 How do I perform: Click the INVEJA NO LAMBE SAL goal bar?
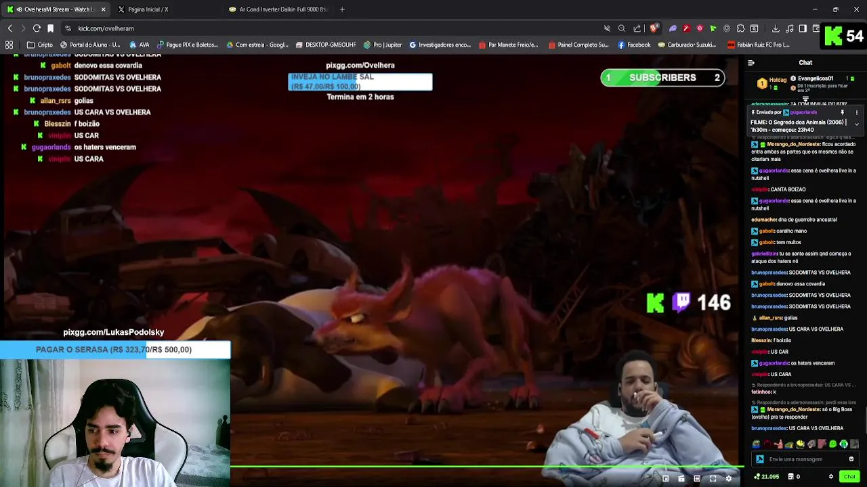click(x=360, y=82)
